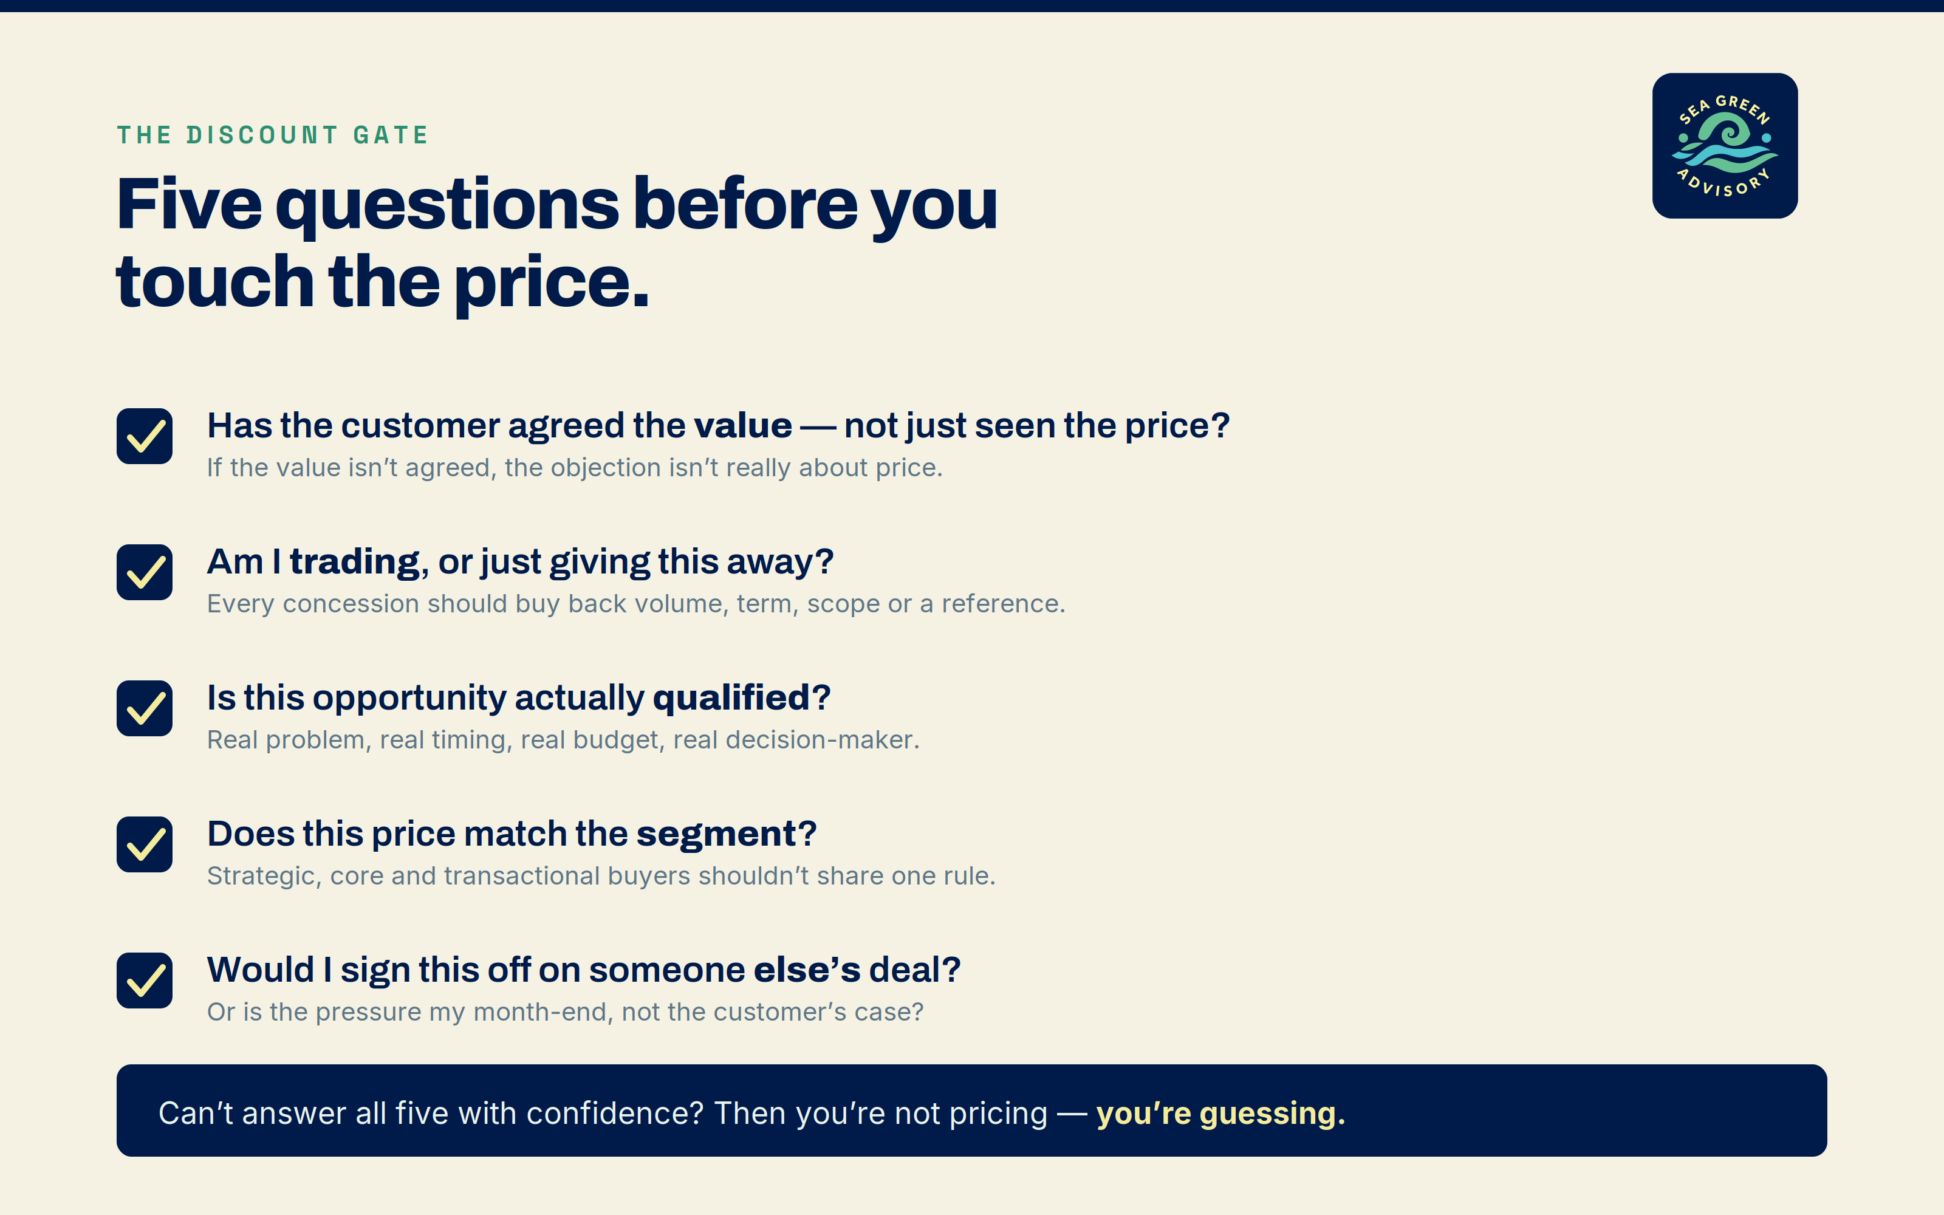Click the Sea Green Advisory logo
This screenshot has width=1944, height=1215.
(x=1725, y=145)
